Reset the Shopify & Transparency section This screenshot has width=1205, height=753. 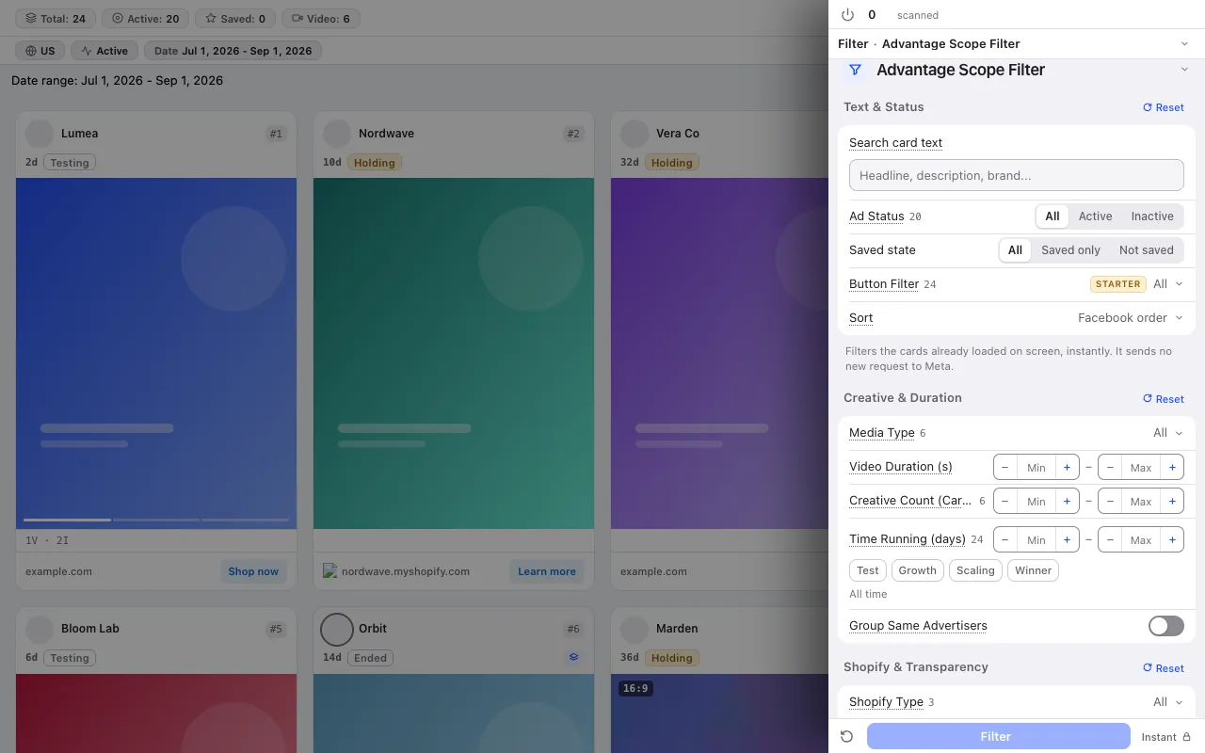point(1164,667)
